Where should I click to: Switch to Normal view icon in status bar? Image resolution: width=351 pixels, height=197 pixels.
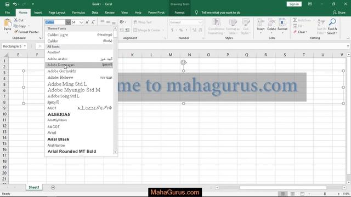point(283,194)
